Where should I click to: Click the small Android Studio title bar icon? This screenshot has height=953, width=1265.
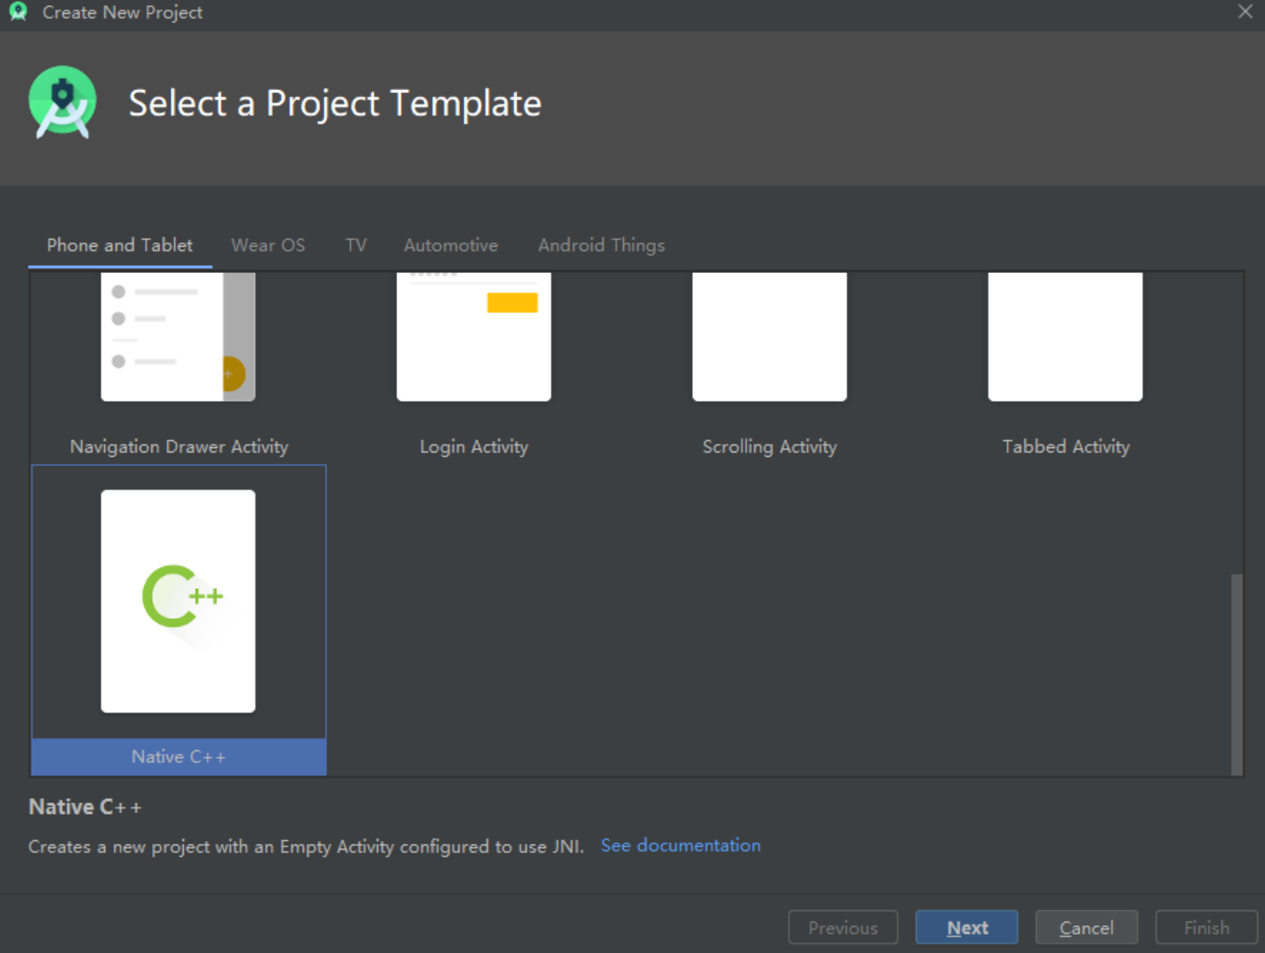tap(17, 12)
